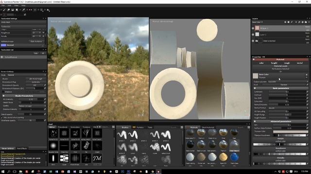Open Windows taskbar search

click(9, 172)
